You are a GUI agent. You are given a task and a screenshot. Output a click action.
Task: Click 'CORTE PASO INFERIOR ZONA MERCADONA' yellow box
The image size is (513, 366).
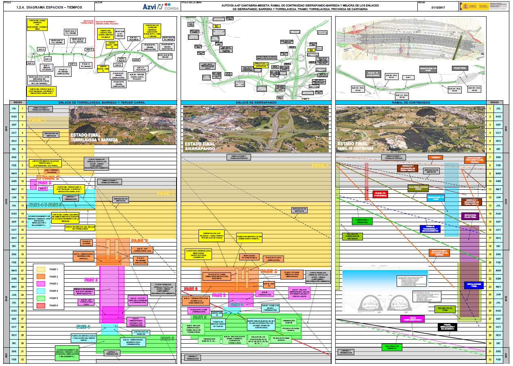pos(198,255)
